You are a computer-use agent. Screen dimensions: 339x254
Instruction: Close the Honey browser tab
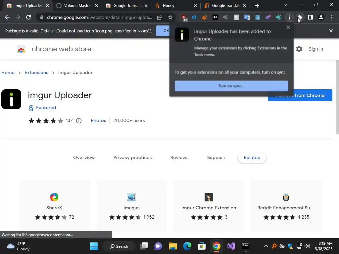pos(195,6)
